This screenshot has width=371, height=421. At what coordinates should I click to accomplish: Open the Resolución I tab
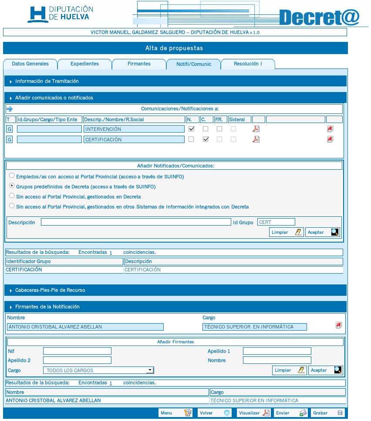tap(248, 64)
